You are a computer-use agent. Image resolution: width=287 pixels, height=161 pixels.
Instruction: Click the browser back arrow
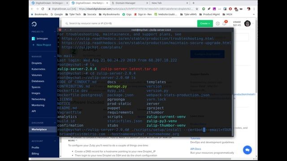point(32,9)
